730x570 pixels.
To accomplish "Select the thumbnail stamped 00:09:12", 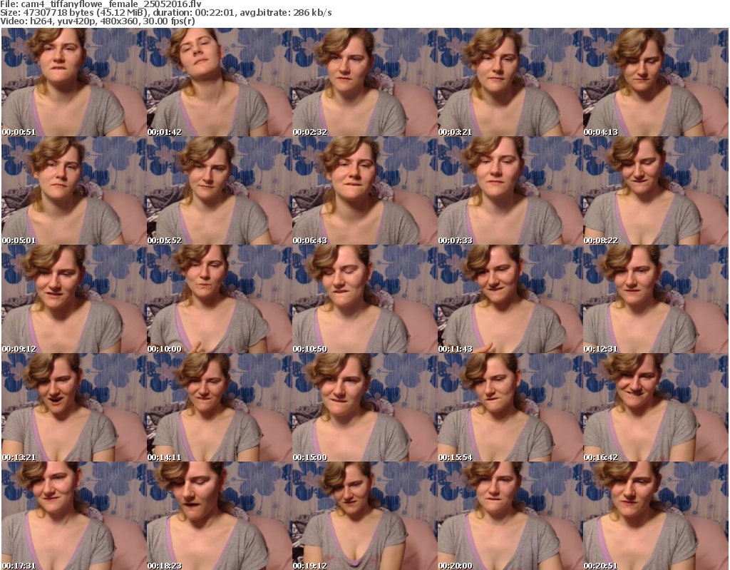I will click(73, 299).
